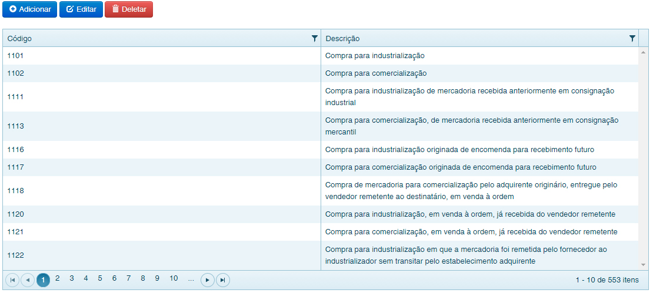Viewport: 653px width, 293px height.
Task: Select page 8 in the pager
Action: coord(143,278)
